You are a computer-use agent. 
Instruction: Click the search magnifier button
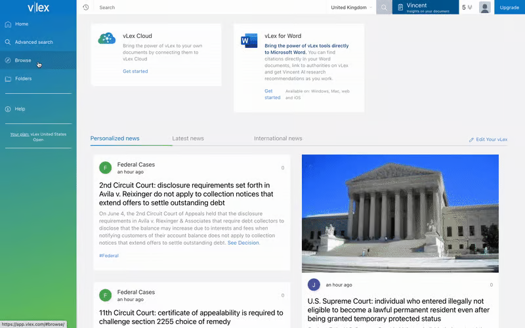click(384, 7)
